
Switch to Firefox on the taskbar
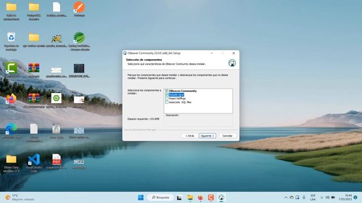(x=200, y=197)
